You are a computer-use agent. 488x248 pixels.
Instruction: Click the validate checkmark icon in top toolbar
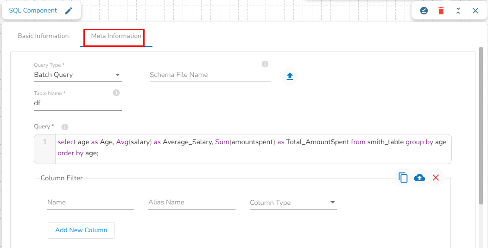(424, 10)
